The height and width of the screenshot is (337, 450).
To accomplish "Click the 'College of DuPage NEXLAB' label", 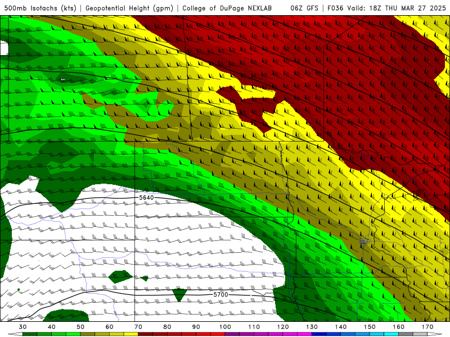I will 227,8.
